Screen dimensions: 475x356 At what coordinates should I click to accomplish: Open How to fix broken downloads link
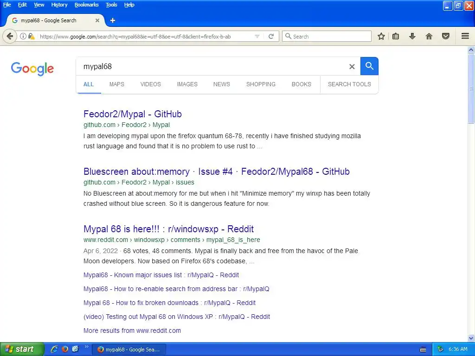(x=169, y=303)
